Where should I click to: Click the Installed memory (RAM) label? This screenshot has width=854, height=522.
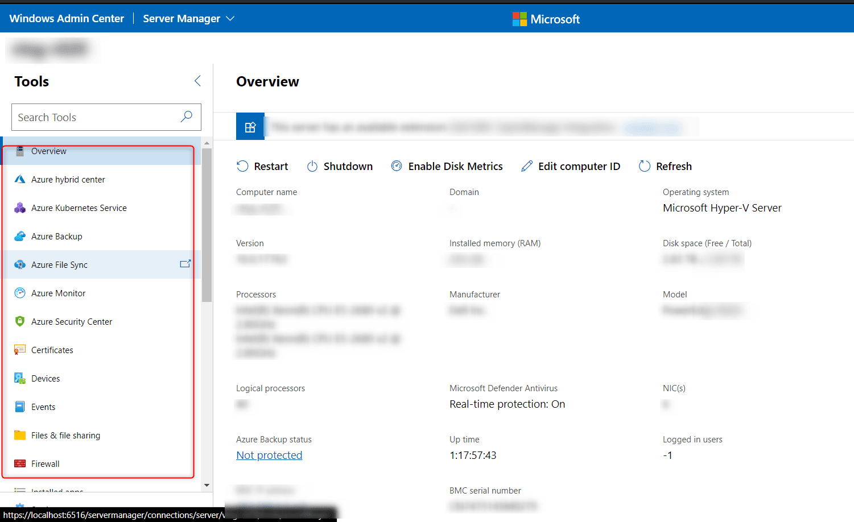(x=495, y=243)
